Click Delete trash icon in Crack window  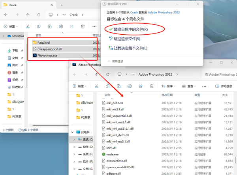coord(83,26)
